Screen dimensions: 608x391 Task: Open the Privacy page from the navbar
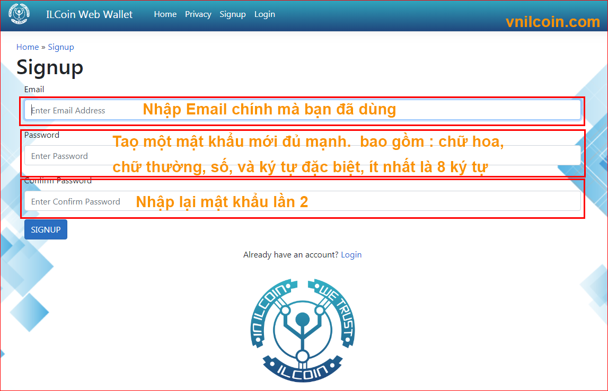click(x=198, y=14)
